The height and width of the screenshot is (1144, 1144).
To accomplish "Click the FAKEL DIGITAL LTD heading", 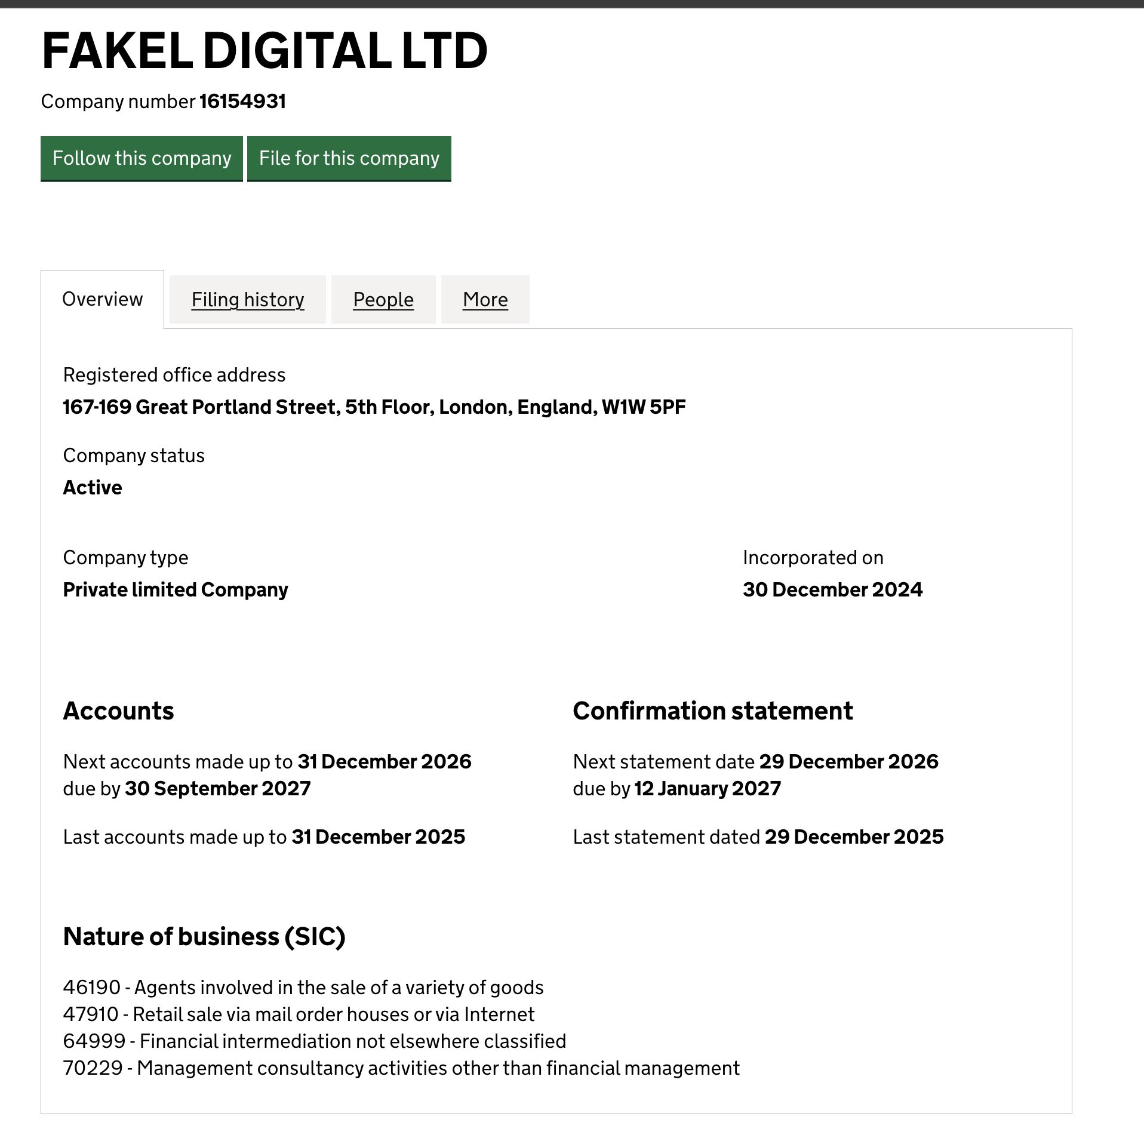I will pos(265,51).
